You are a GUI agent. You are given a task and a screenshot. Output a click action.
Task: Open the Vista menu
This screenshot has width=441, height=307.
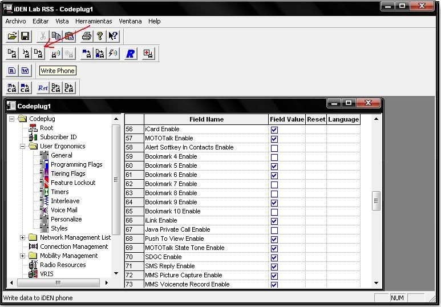click(x=62, y=21)
